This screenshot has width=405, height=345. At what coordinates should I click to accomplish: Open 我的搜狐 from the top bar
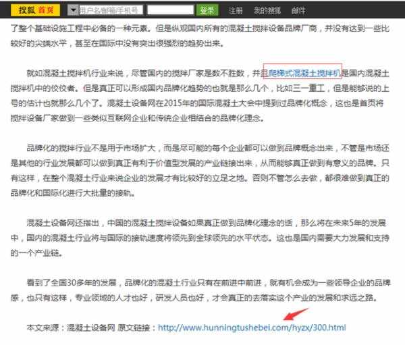click(267, 11)
